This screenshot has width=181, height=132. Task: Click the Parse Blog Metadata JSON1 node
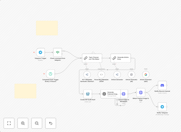101,75
